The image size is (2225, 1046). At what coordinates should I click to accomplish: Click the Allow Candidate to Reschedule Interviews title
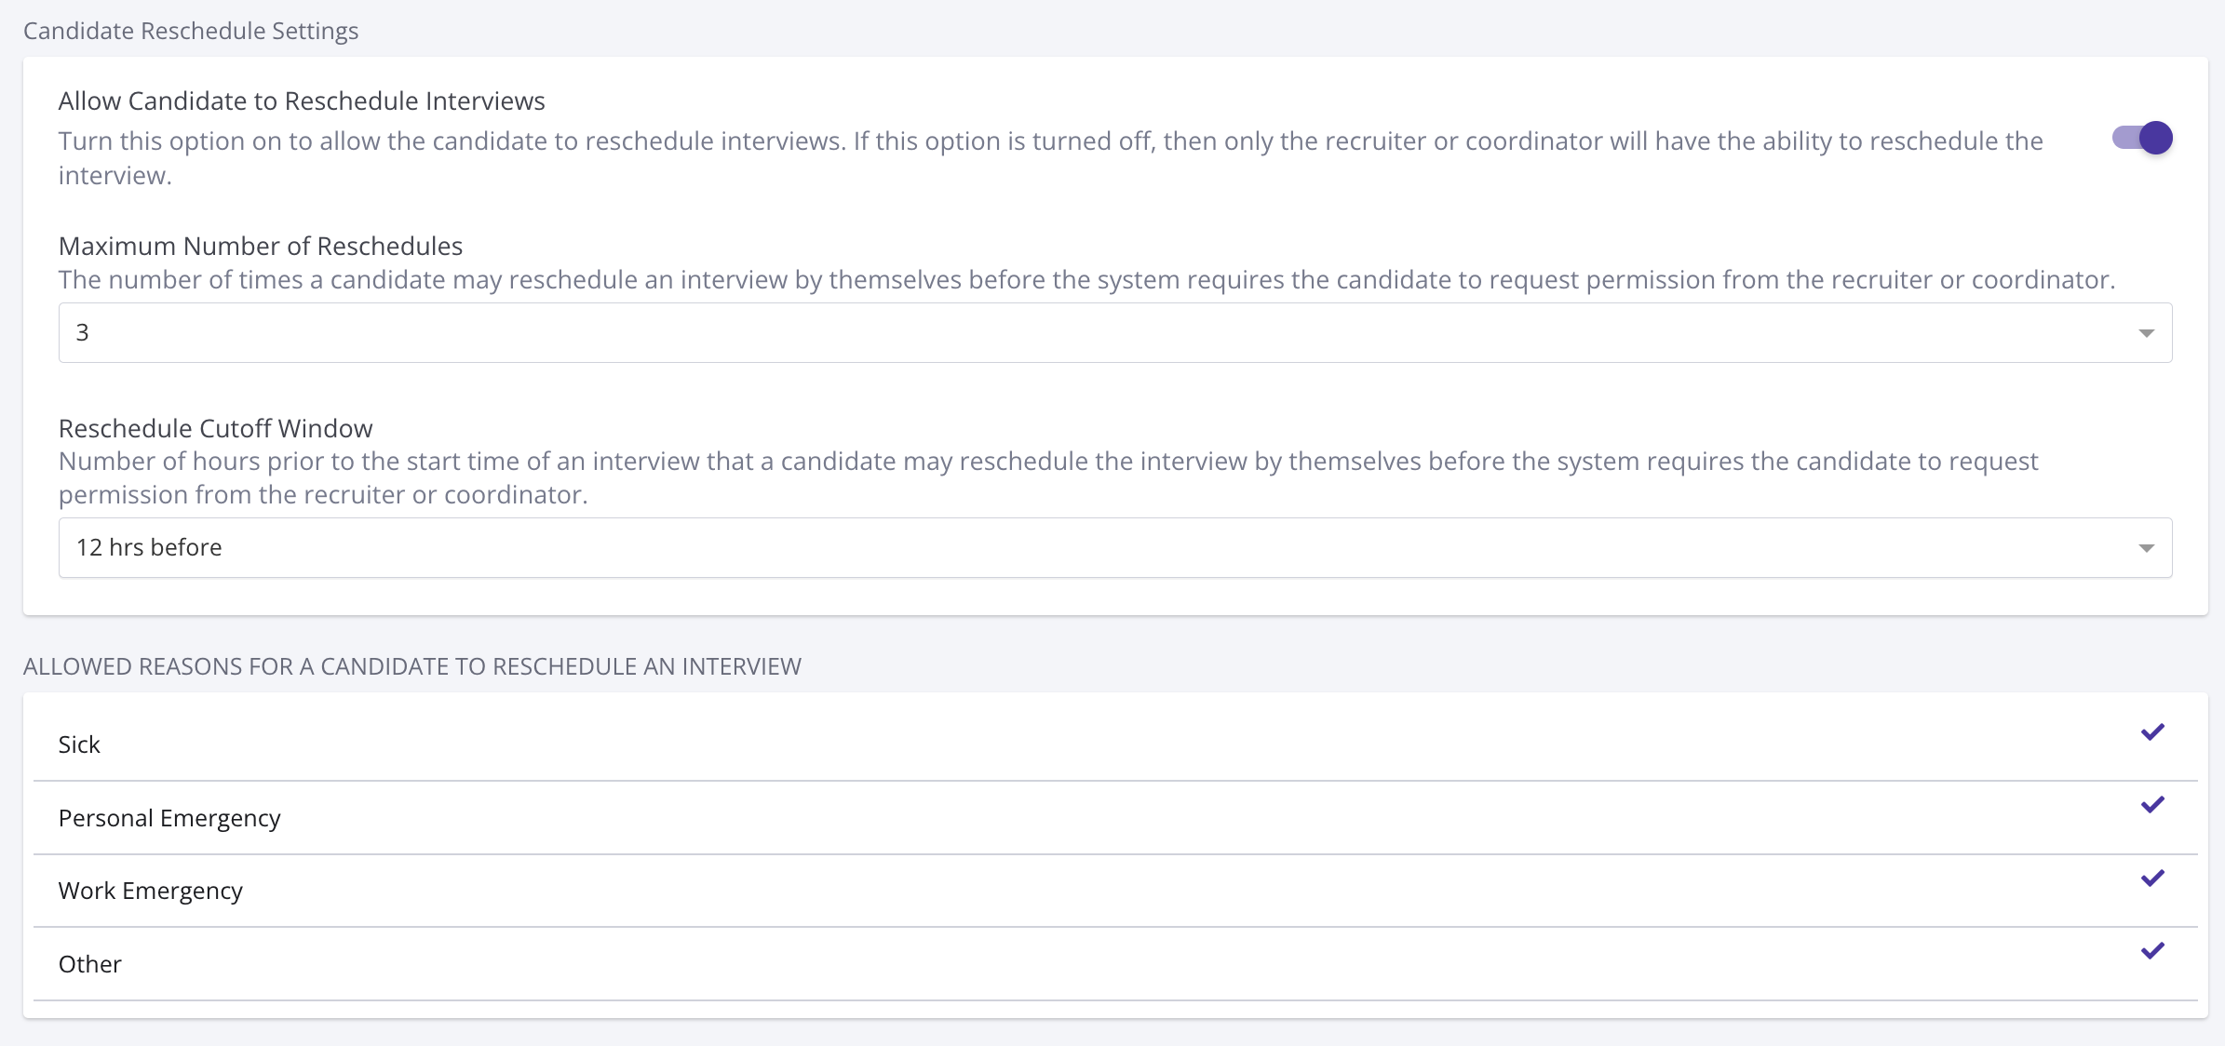click(x=302, y=101)
